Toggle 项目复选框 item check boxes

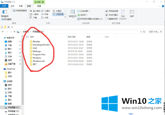coord(112,11)
